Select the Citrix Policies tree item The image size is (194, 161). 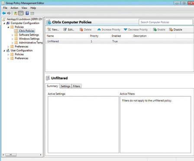tap(26, 31)
